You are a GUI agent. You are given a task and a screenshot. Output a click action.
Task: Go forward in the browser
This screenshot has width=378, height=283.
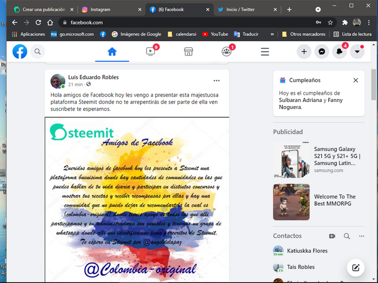[27, 22]
